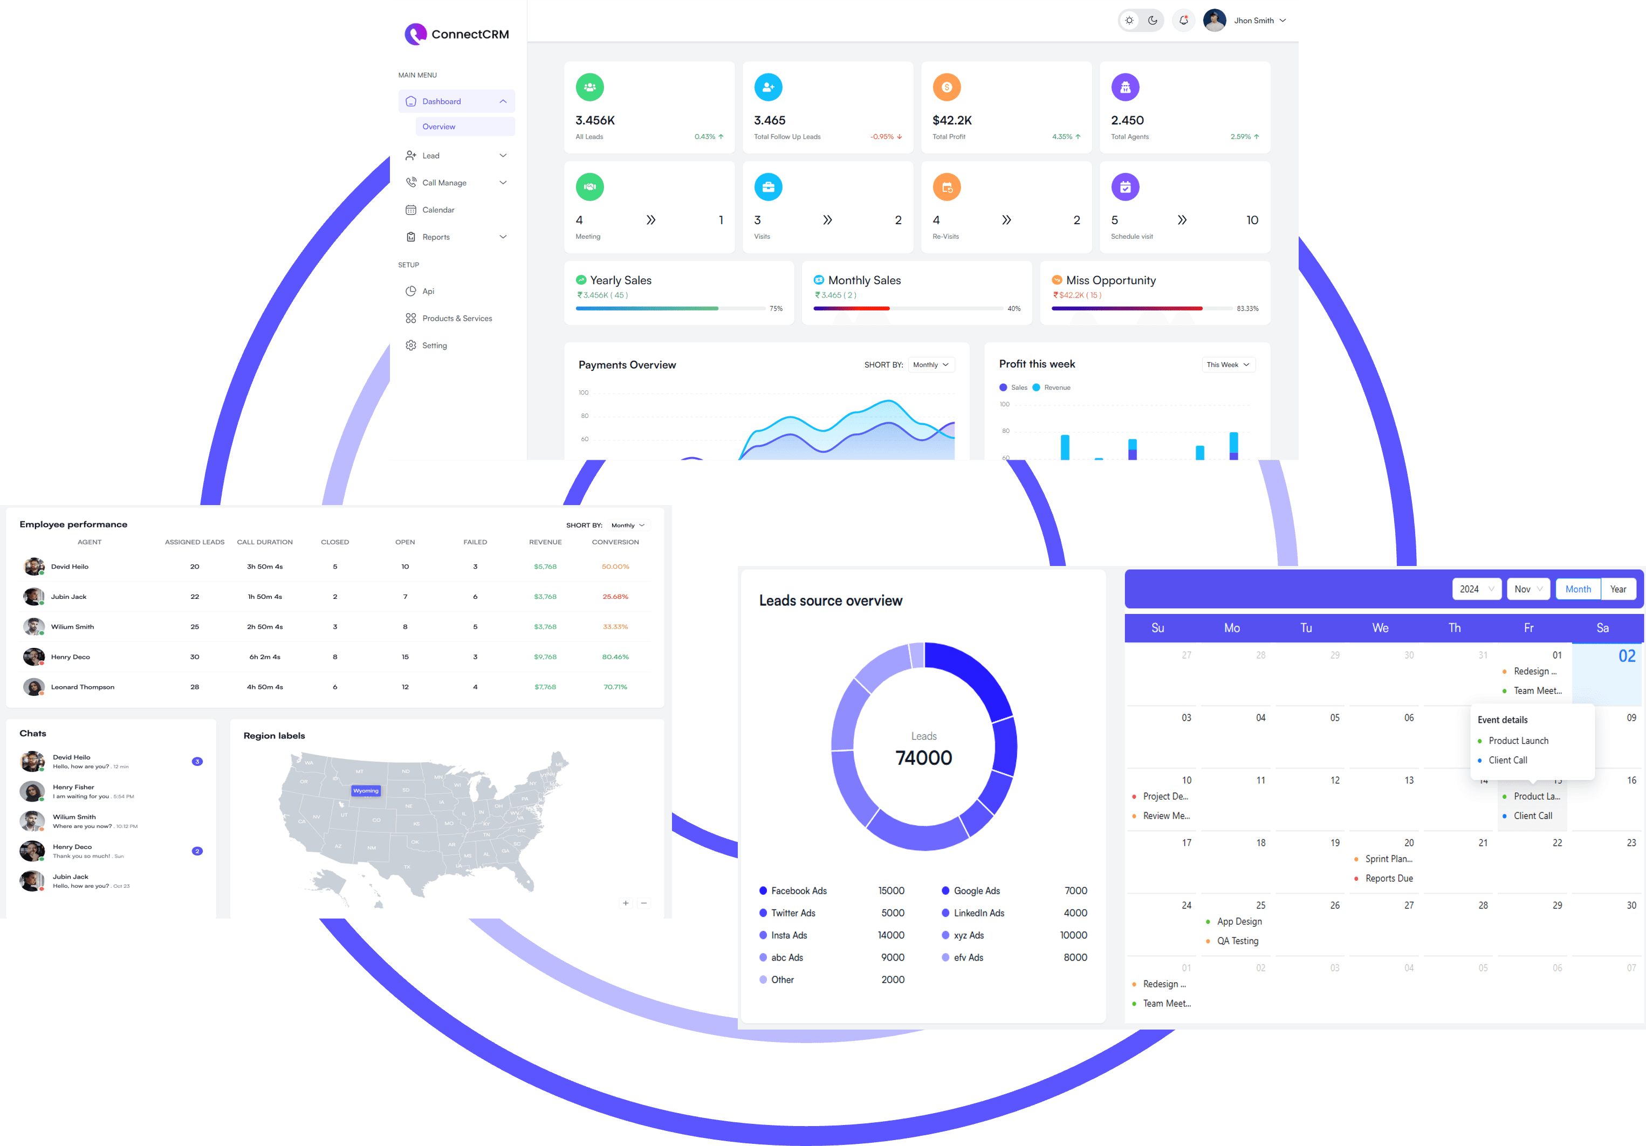
Task: Click the Products & Services icon
Action: click(412, 317)
